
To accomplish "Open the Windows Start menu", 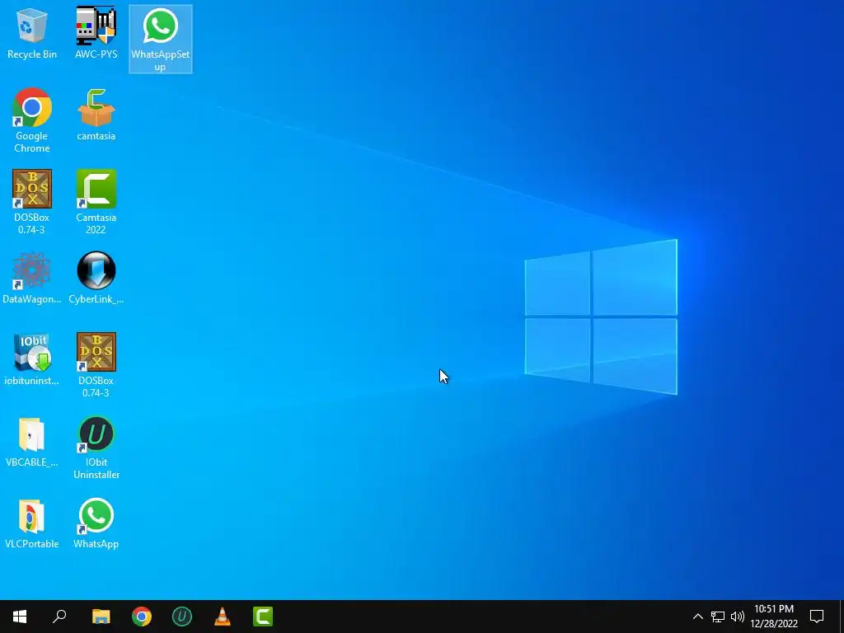I will [x=20, y=617].
